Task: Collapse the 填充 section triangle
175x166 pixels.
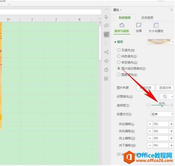Action: (115, 42)
